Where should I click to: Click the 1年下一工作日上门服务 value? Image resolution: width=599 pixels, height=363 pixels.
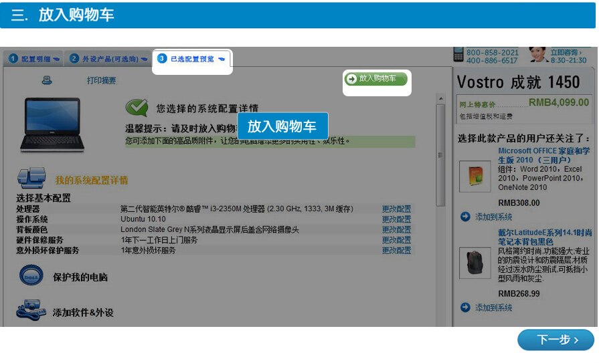[159, 240]
